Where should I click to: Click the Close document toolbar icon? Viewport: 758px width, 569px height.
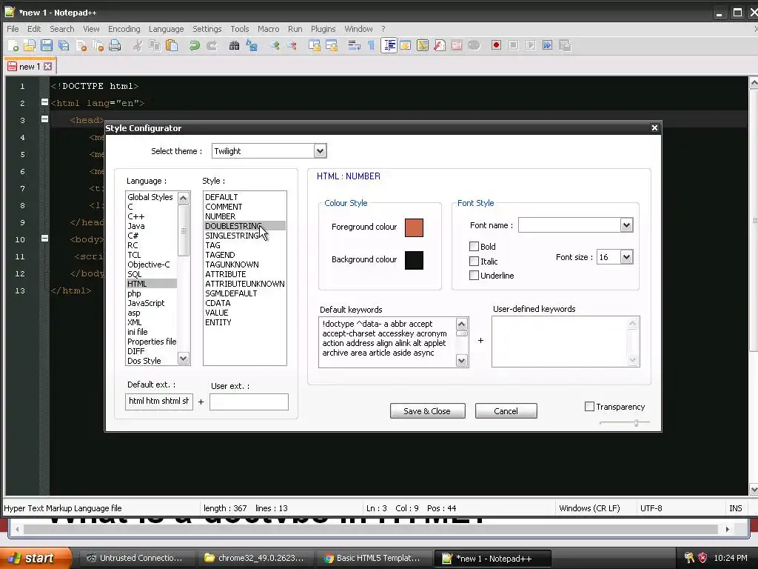[x=81, y=45]
